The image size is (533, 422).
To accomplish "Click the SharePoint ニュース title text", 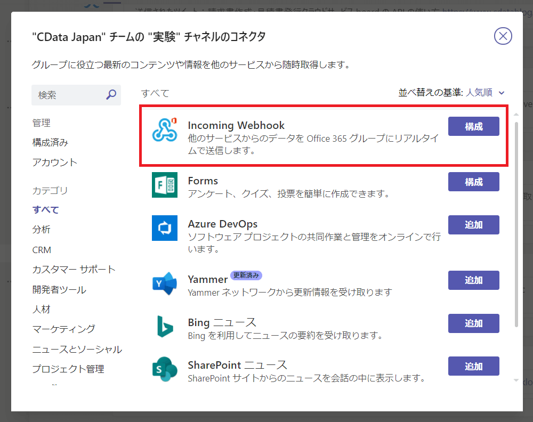I will pyautogui.click(x=237, y=366).
